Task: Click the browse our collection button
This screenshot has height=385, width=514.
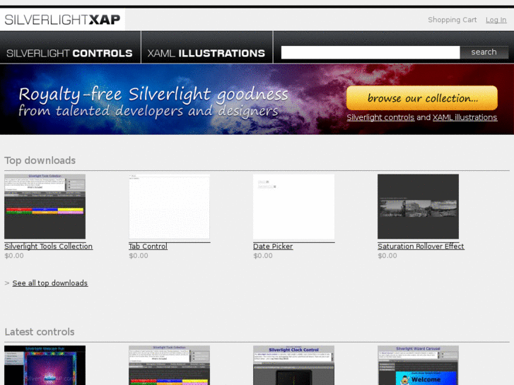Action: [422, 98]
